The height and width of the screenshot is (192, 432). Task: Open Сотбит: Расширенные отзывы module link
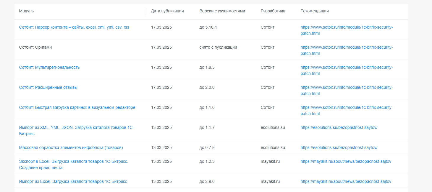(x=48, y=87)
